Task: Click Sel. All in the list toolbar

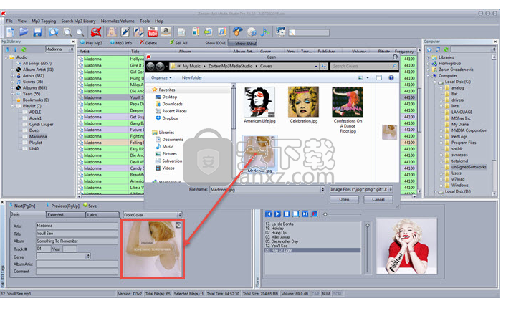Action: click(x=178, y=43)
